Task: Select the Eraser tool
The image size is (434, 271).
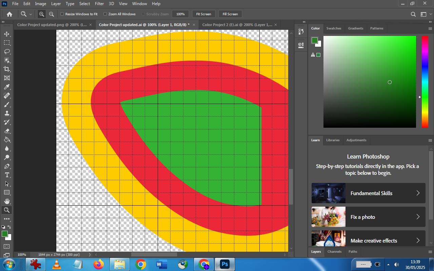Action: 7,131
